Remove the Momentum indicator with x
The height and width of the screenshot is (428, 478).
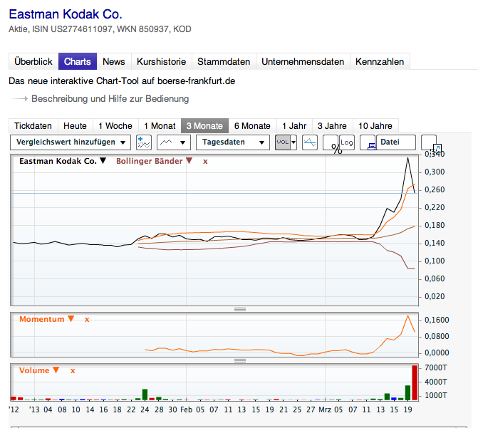pyautogui.click(x=87, y=320)
